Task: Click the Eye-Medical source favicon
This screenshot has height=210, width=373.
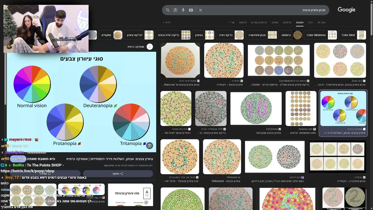Action: pyautogui.click(x=308, y=81)
